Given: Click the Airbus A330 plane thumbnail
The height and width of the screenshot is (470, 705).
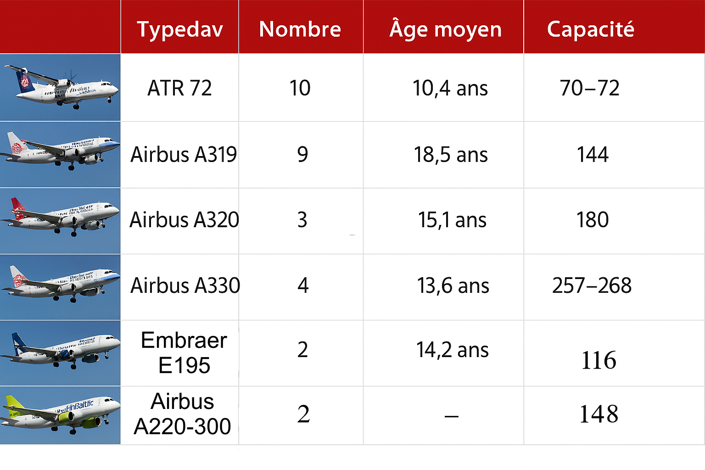Looking at the screenshot, I should [60, 286].
